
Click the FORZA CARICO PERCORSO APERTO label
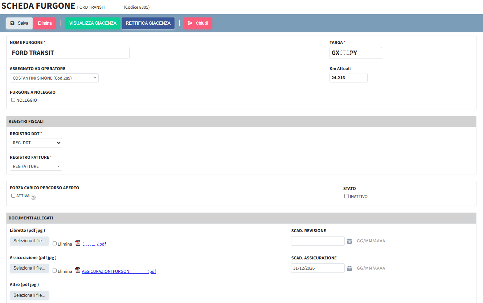point(44,188)
